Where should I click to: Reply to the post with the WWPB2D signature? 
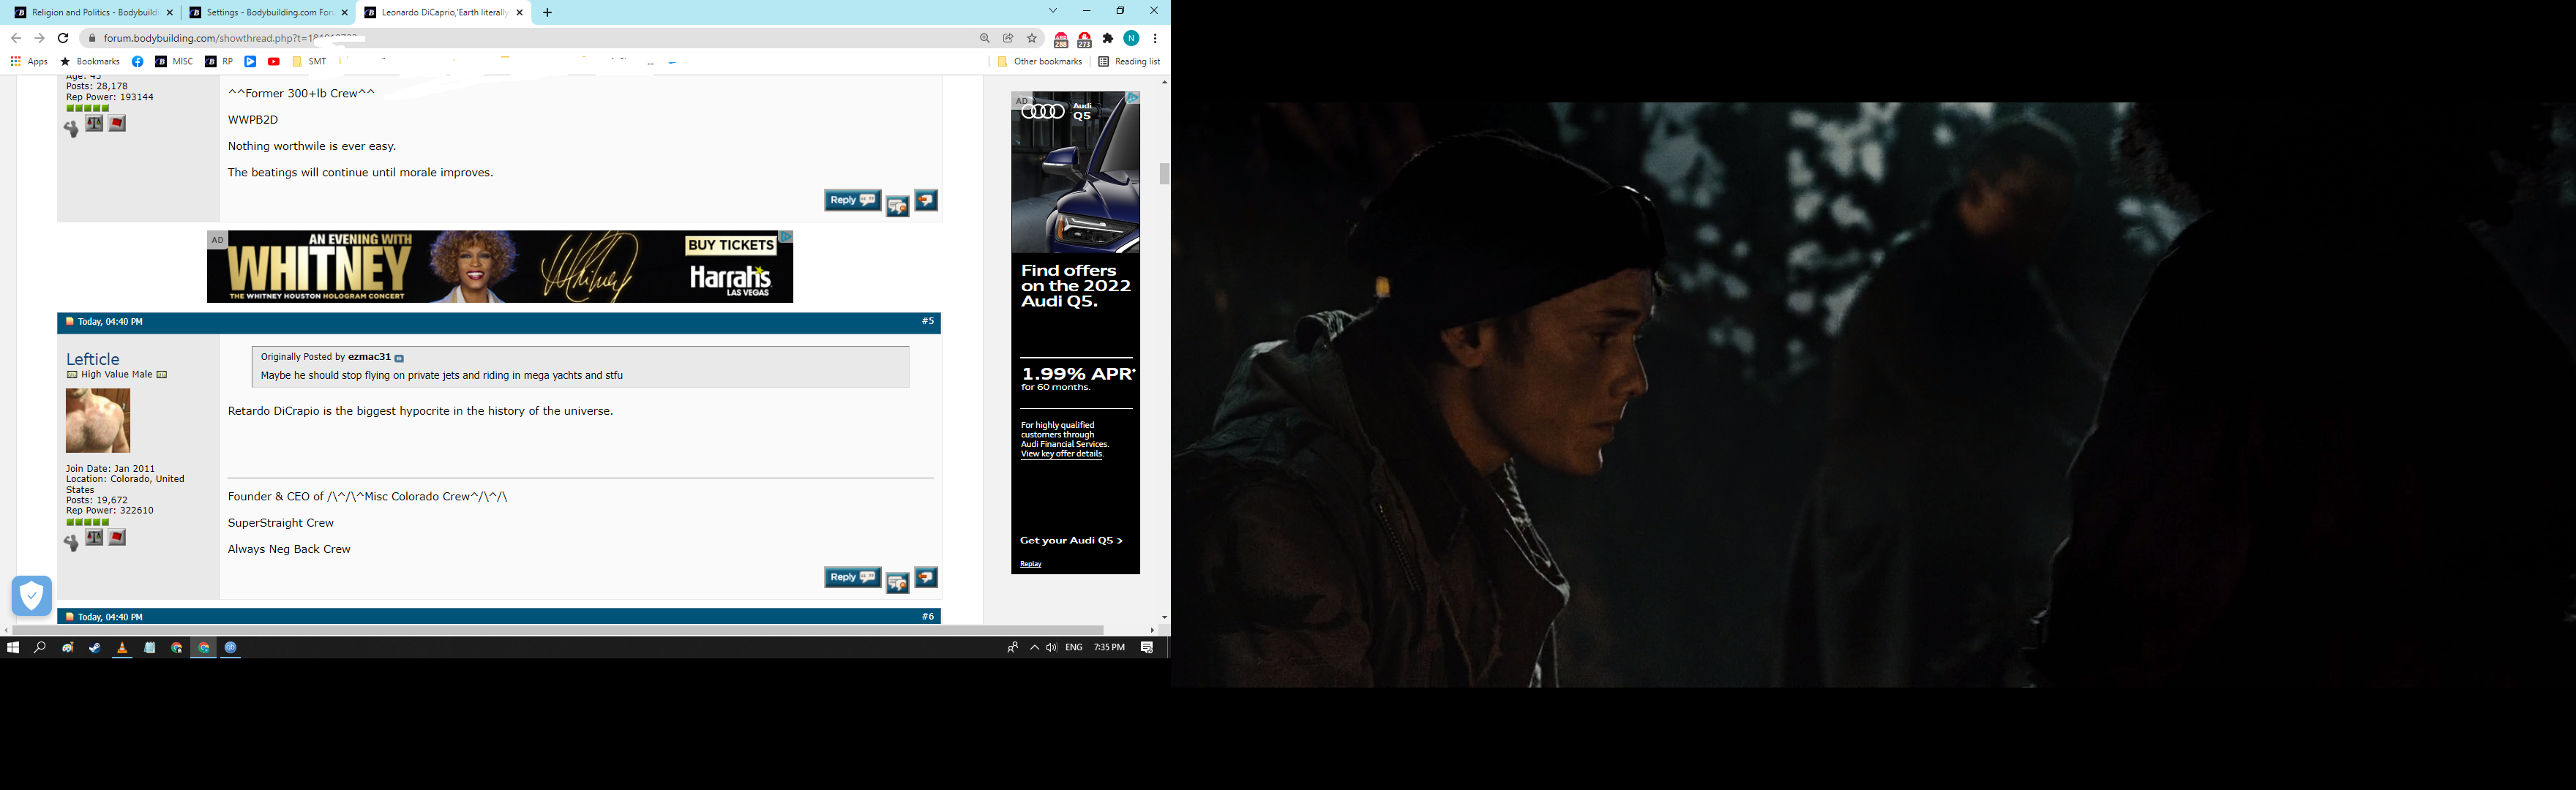pos(852,201)
